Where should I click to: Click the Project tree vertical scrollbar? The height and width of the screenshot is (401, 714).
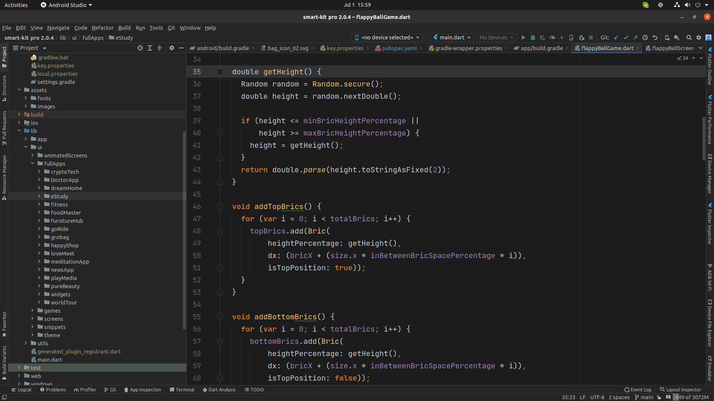[184, 230]
